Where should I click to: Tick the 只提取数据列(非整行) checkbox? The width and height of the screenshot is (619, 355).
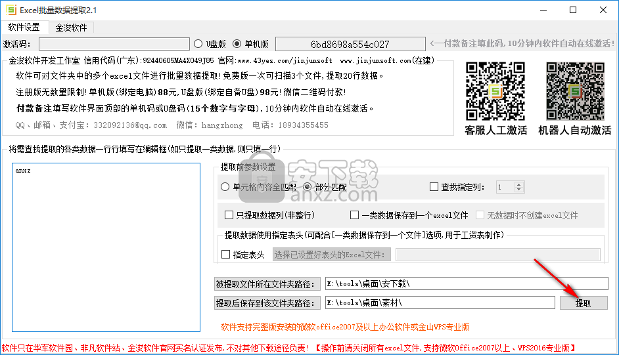229,215
